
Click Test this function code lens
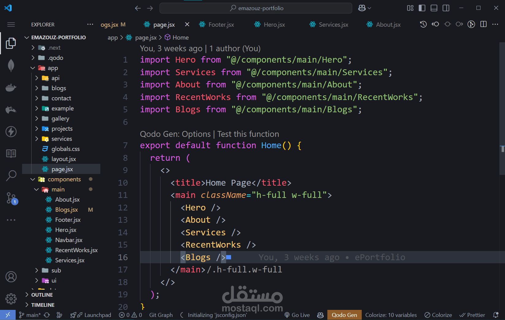click(x=248, y=134)
